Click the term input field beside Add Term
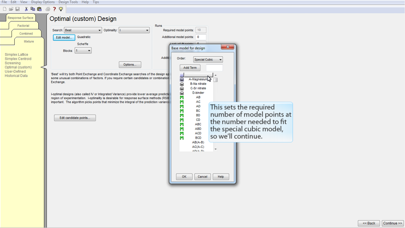 (x=215, y=68)
